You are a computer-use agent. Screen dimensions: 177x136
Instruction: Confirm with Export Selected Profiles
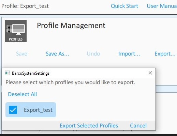(89, 125)
